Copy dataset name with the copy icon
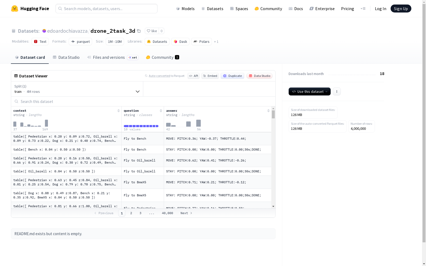The image size is (426, 266). point(139,31)
